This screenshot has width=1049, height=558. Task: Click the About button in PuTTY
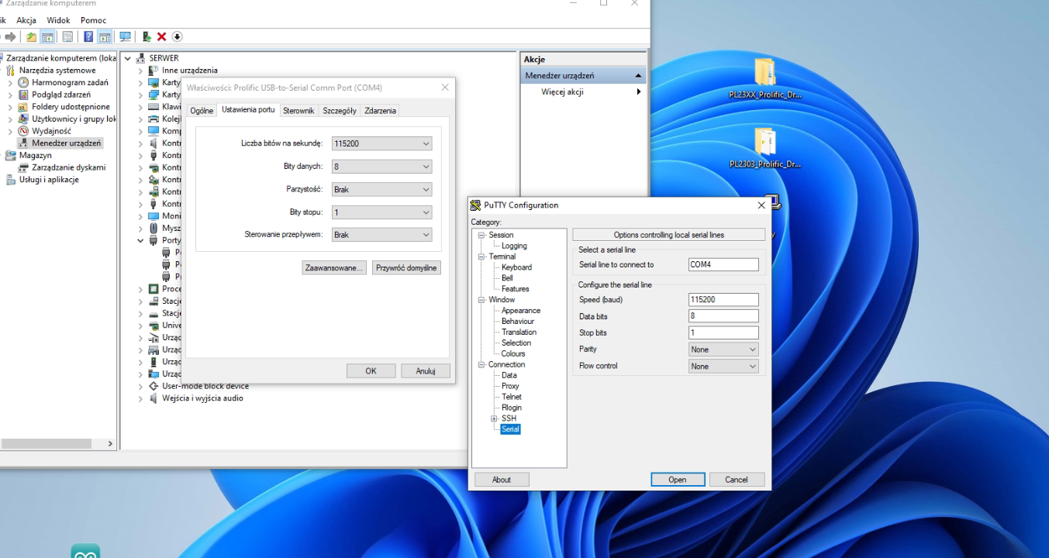pos(502,480)
